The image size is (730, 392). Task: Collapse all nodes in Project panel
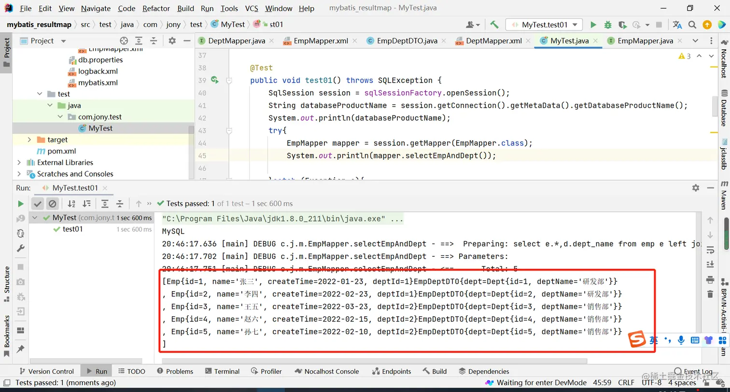point(154,41)
